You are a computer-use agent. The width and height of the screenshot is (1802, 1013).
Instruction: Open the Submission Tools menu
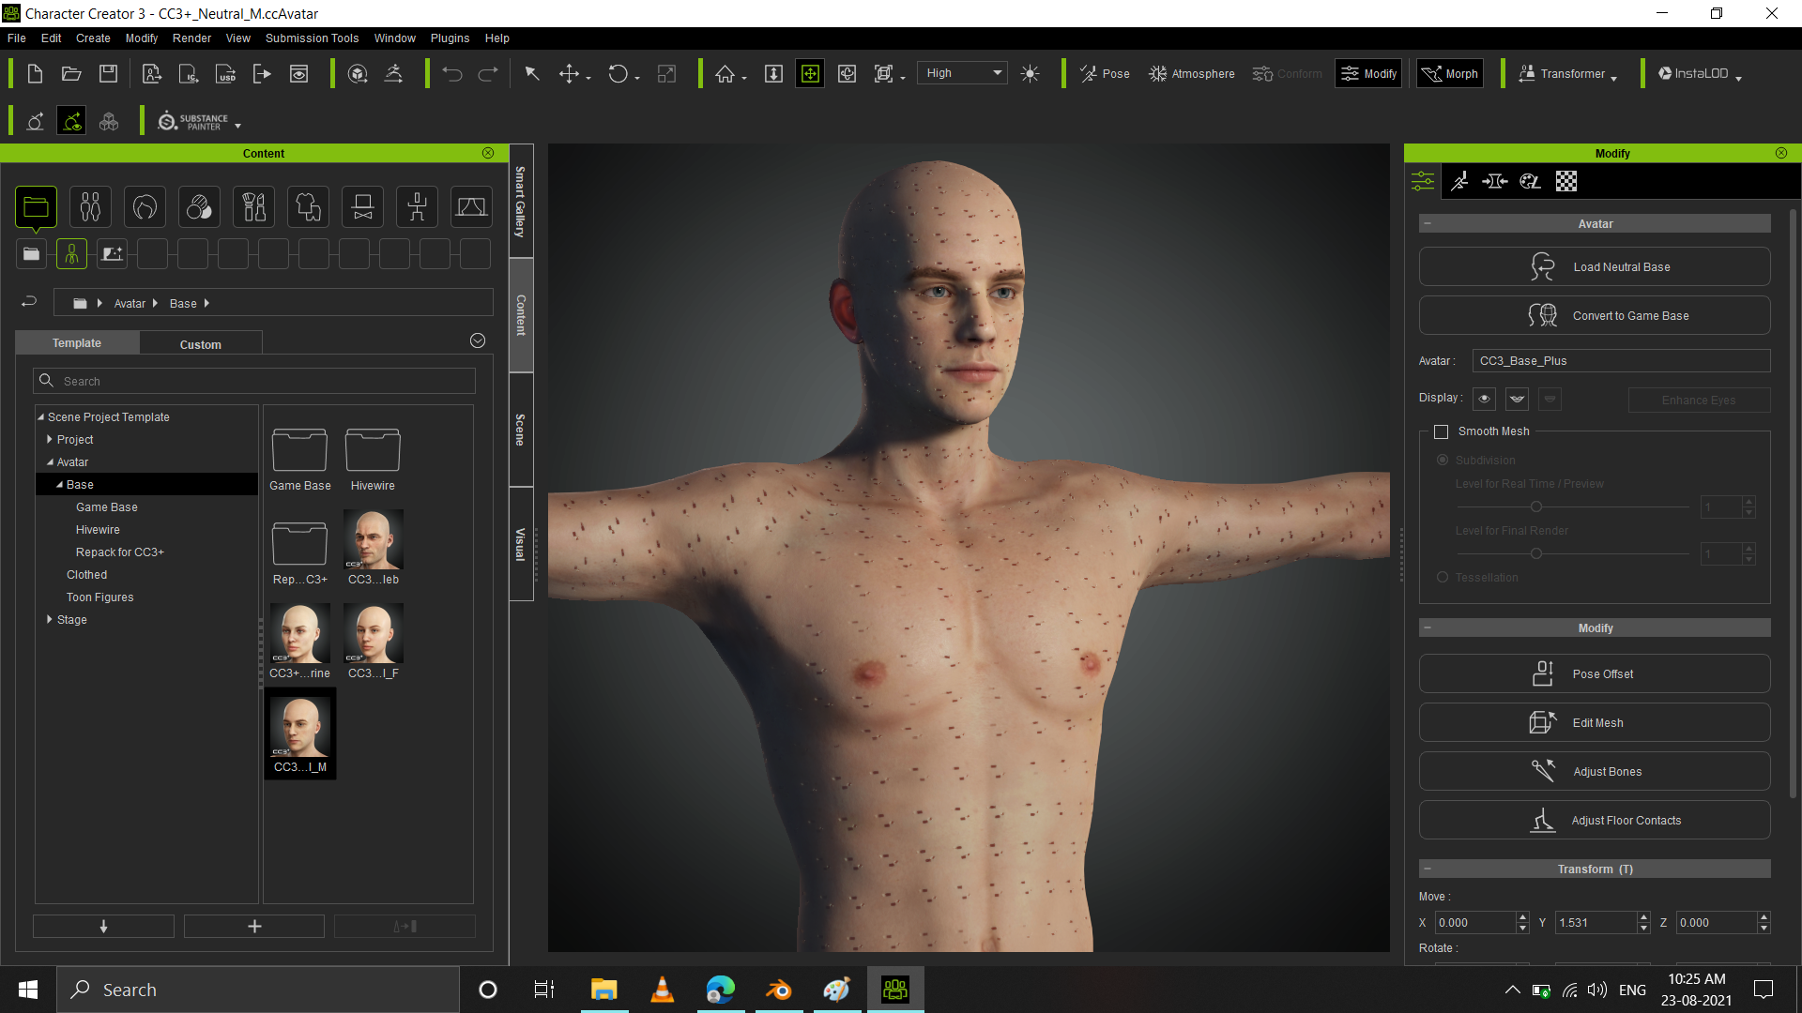[312, 38]
